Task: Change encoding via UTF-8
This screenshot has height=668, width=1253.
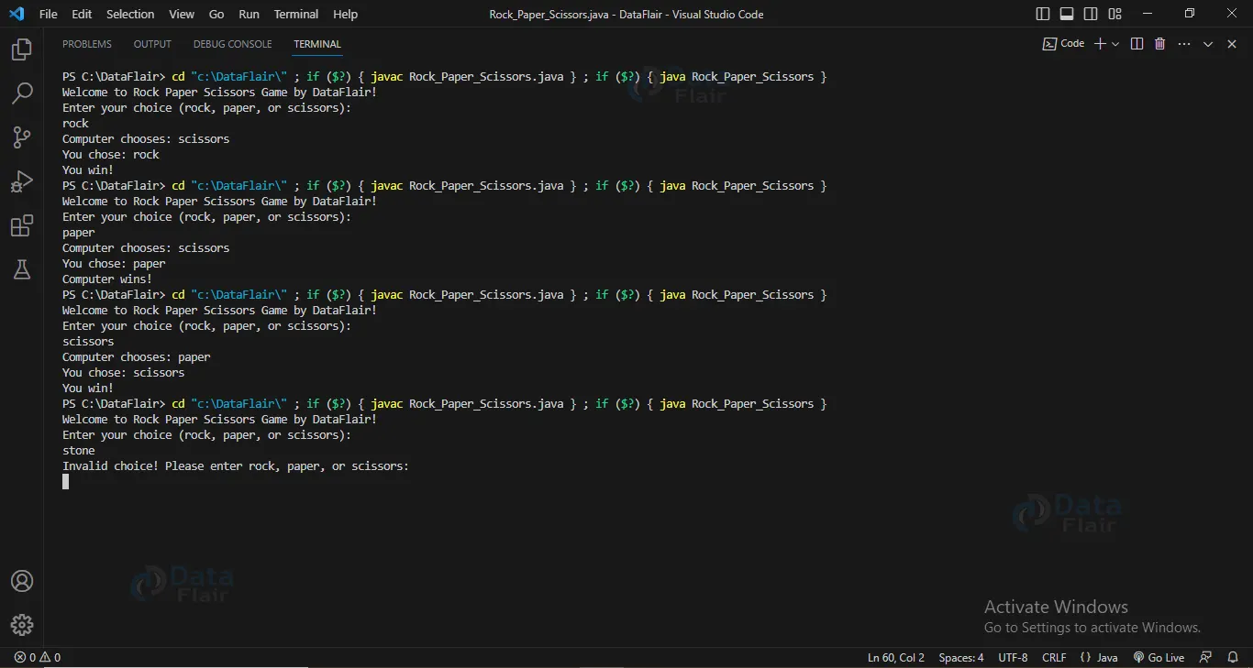Action: pos(1013,657)
